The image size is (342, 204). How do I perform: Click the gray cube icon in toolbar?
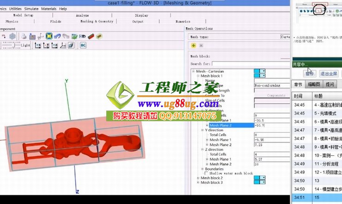12,36
